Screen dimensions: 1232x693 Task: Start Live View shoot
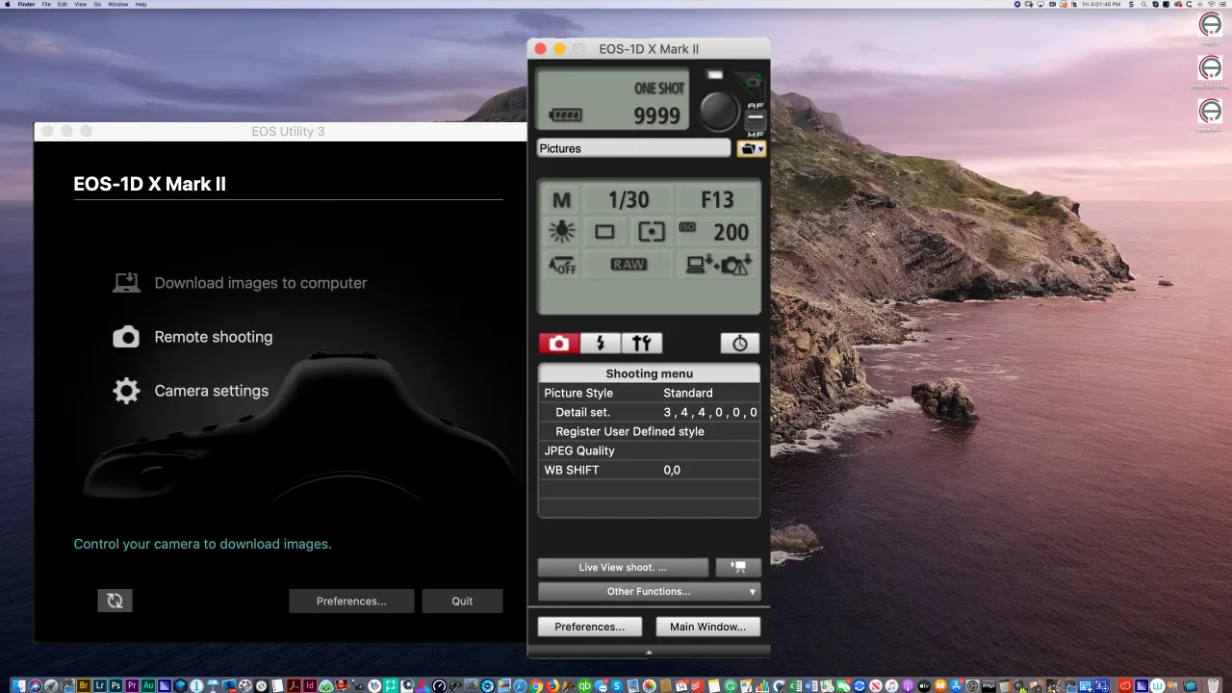[623, 567]
